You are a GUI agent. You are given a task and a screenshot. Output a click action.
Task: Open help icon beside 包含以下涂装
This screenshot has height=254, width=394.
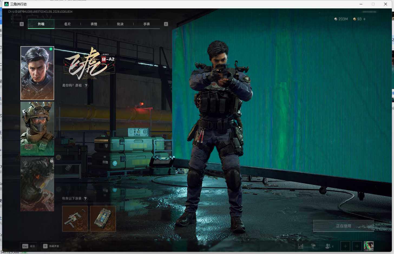click(x=85, y=199)
